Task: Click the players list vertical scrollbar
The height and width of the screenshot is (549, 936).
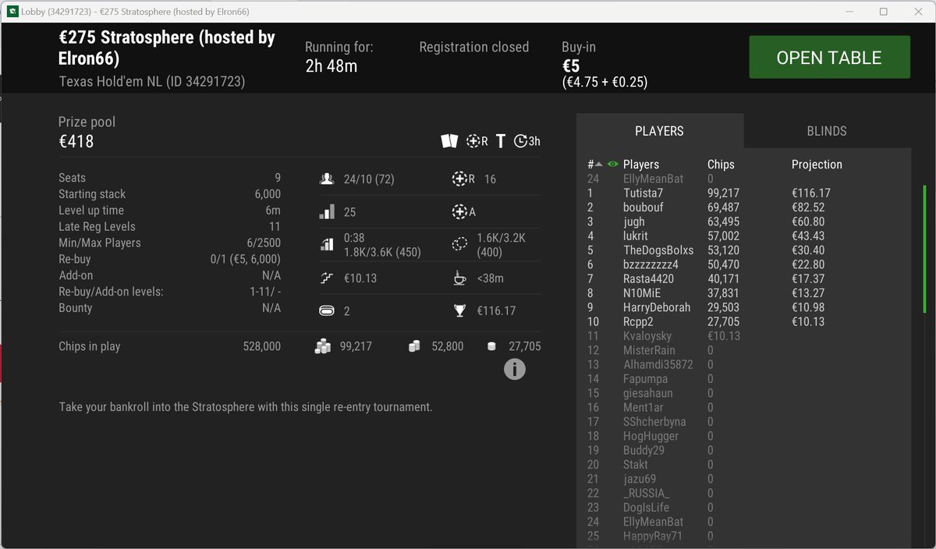Action: 925,250
